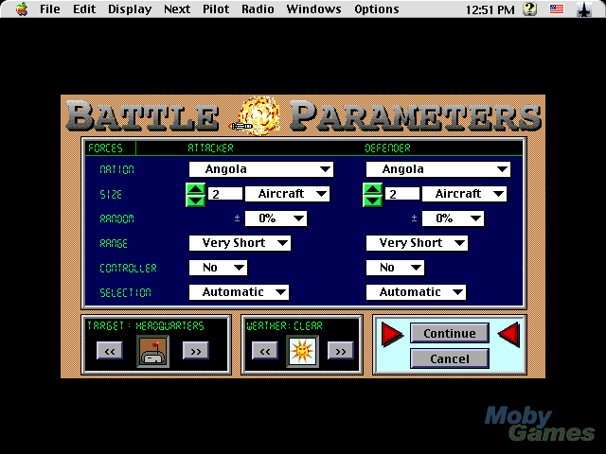Open attacker Range Very Short dropdown
The width and height of the screenshot is (606, 454).
[240, 243]
